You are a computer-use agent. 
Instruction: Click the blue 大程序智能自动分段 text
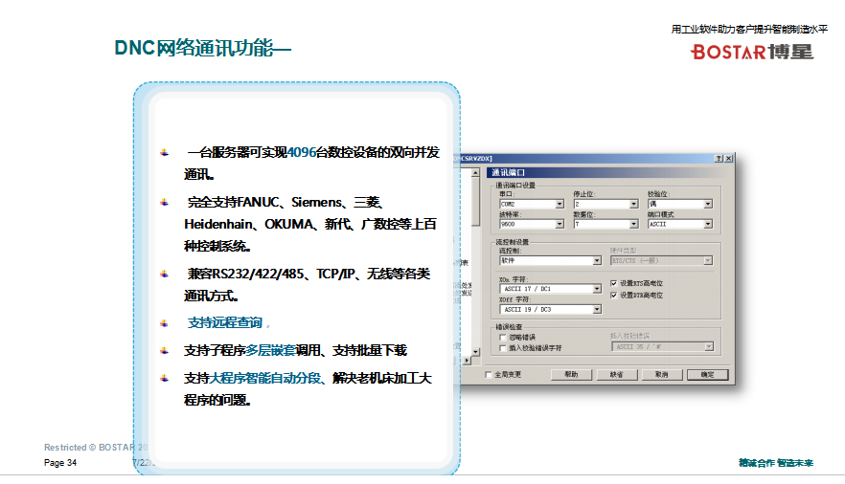[x=264, y=378]
